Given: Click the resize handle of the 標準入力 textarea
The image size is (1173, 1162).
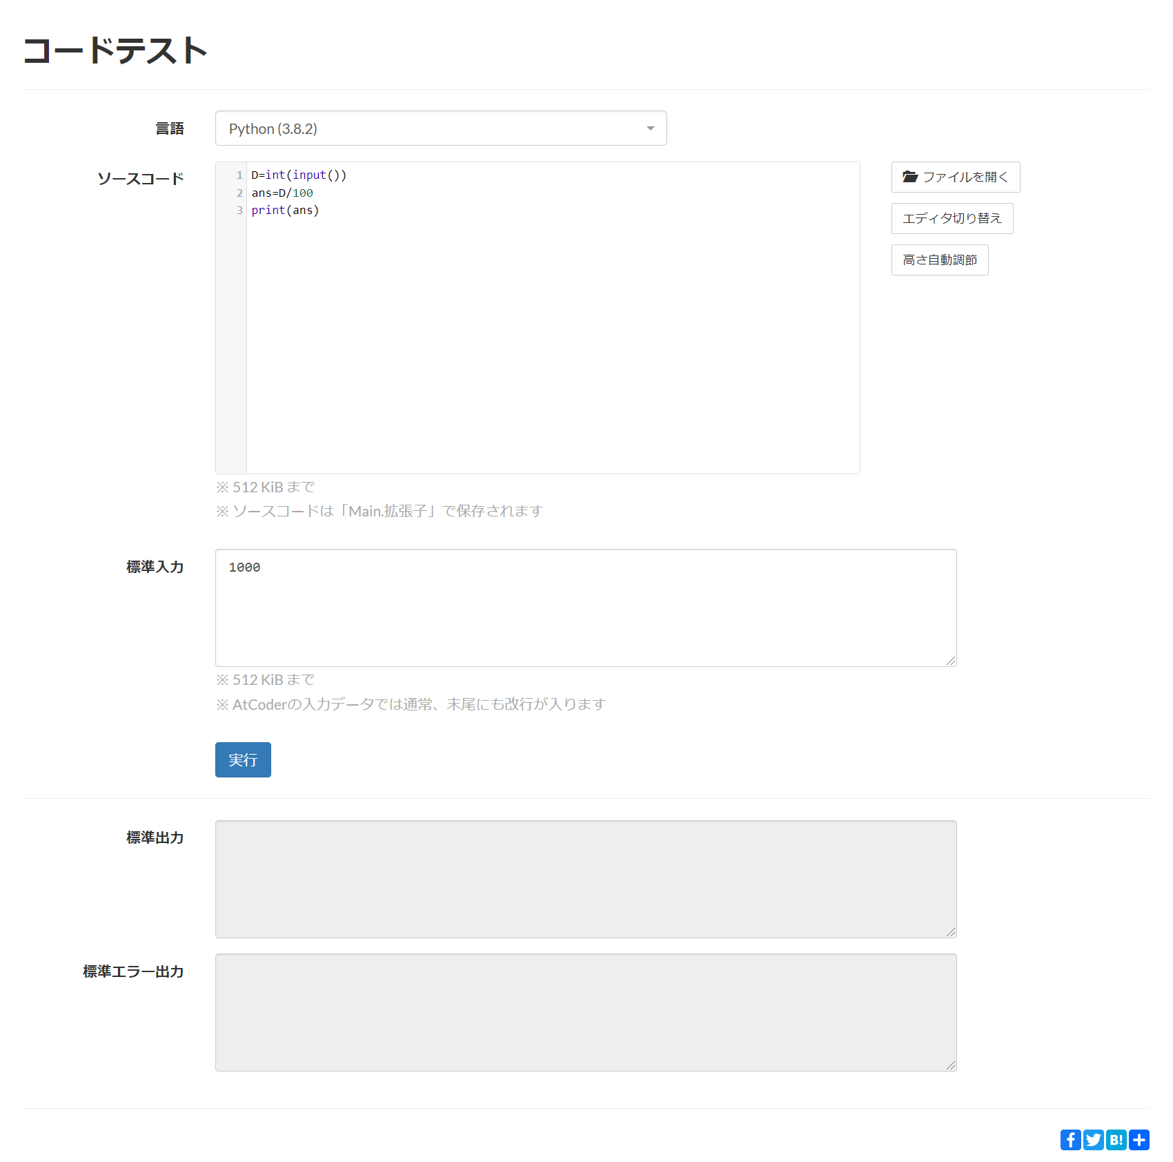Looking at the screenshot, I should [951, 661].
